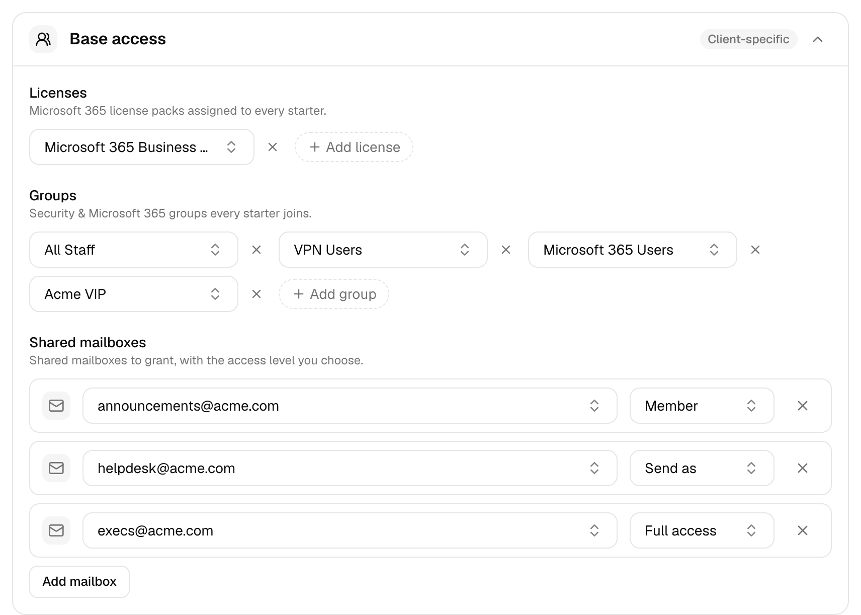Remove the Microsoft 365 Business license

coord(273,147)
